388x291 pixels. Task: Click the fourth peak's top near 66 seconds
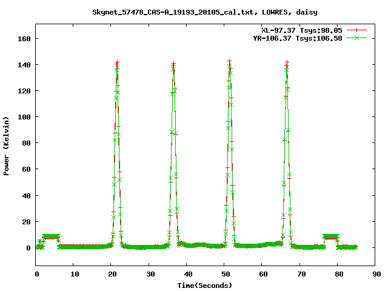pyautogui.click(x=287, y=63)
